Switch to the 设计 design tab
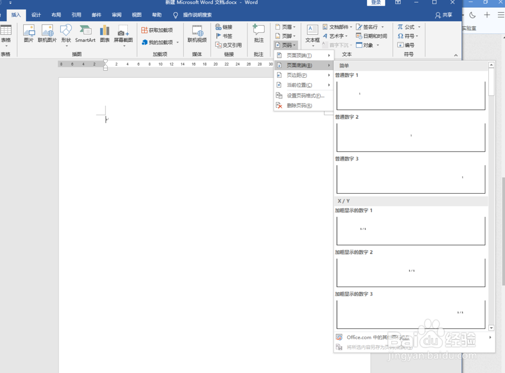This screenshot has width=505, height=373. tap(36, 15)
